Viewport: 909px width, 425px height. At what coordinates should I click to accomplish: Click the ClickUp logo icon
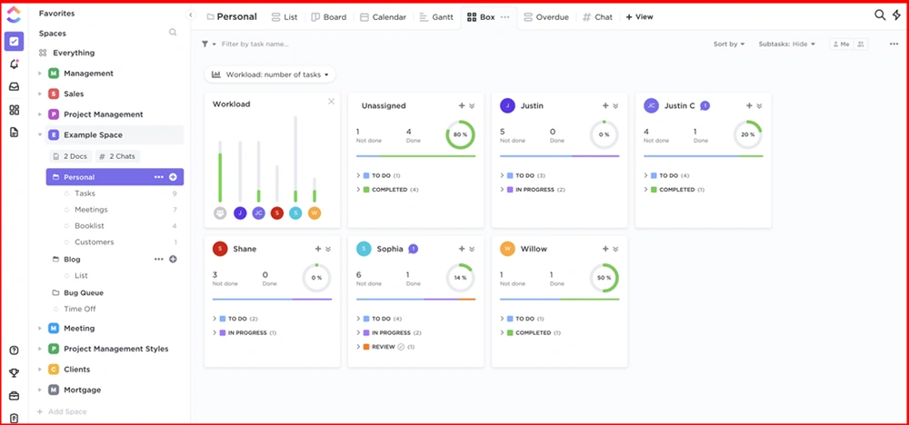click(14, 14)
